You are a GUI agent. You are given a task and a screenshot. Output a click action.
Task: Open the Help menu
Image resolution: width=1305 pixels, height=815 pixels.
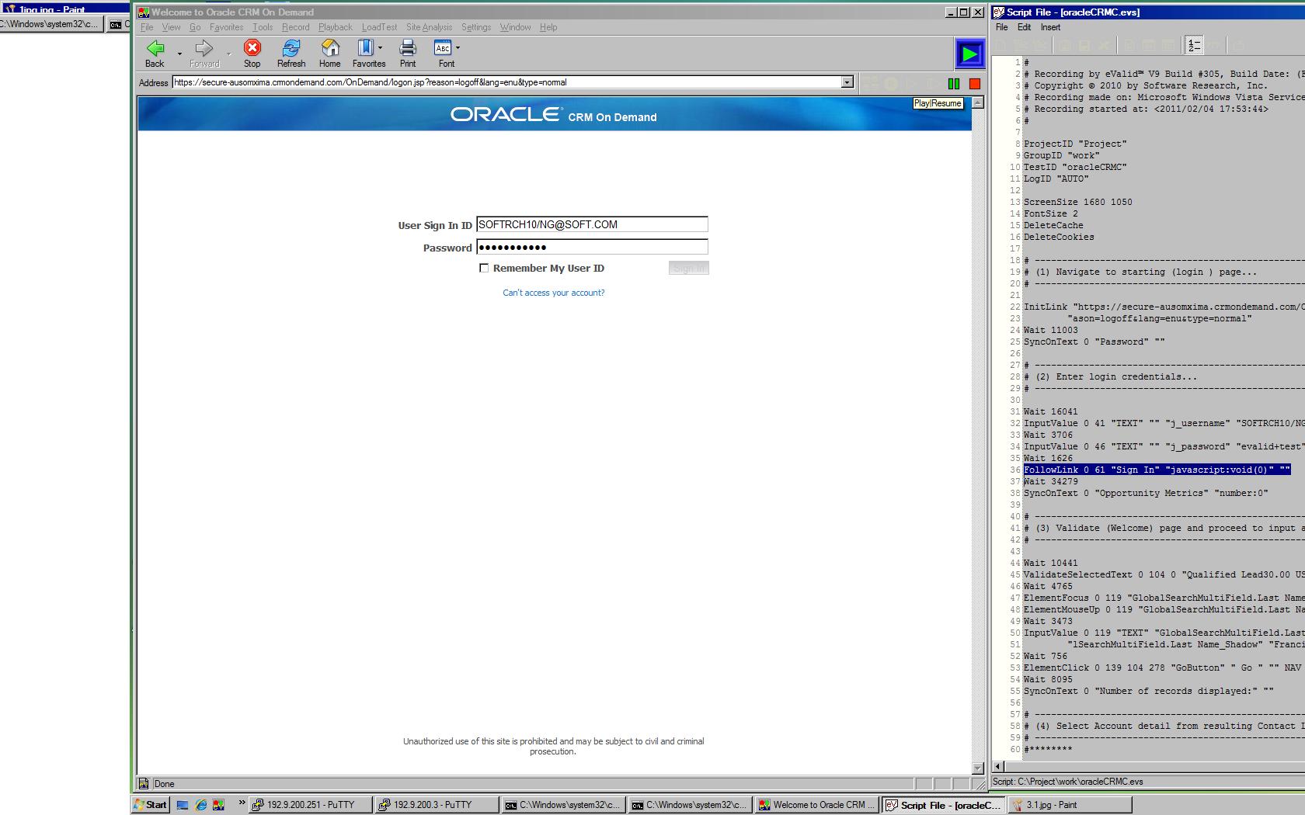click(x=548, y=27)
